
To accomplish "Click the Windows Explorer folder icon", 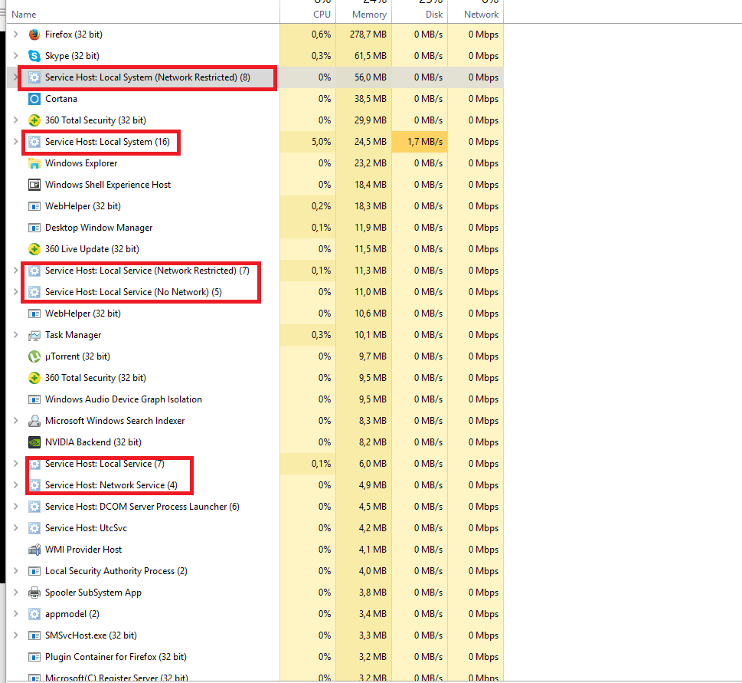I will pyautogui.click(x=34, y=163).
